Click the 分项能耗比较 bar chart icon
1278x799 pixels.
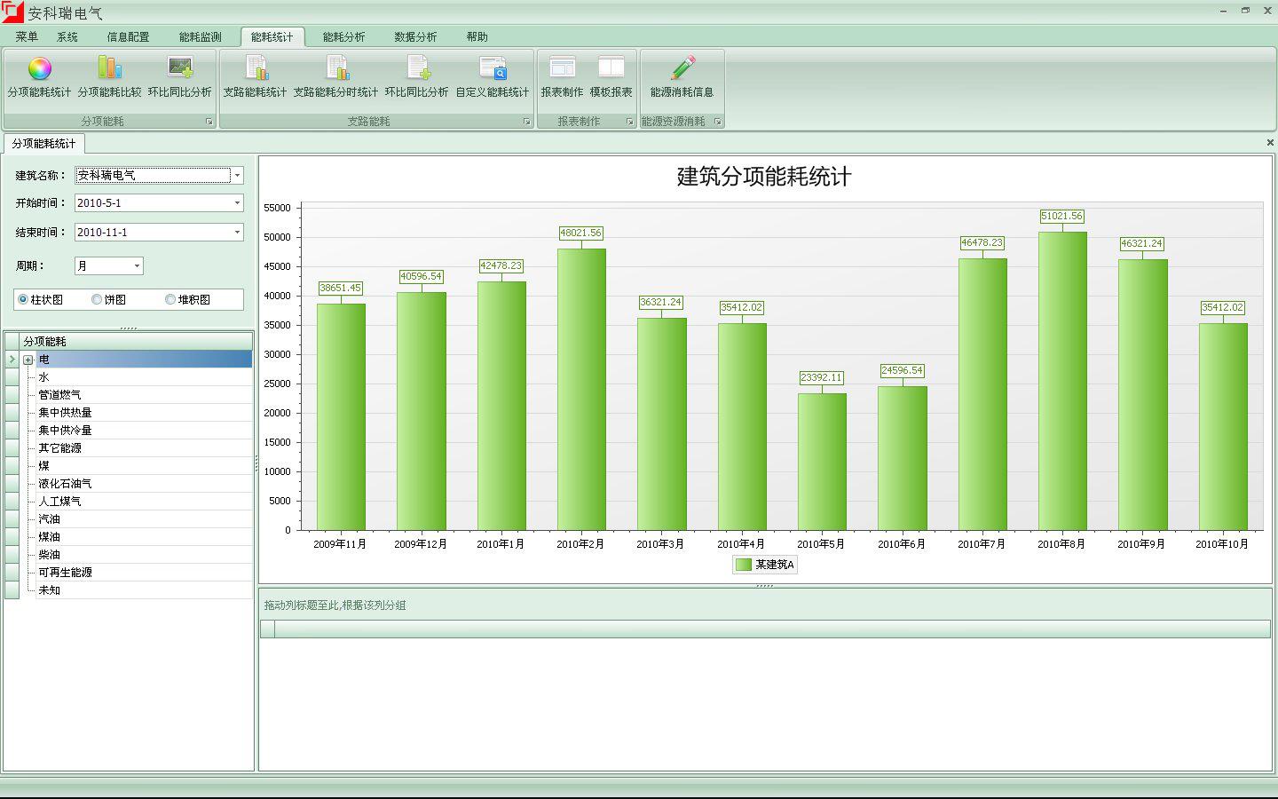(109, 69)
